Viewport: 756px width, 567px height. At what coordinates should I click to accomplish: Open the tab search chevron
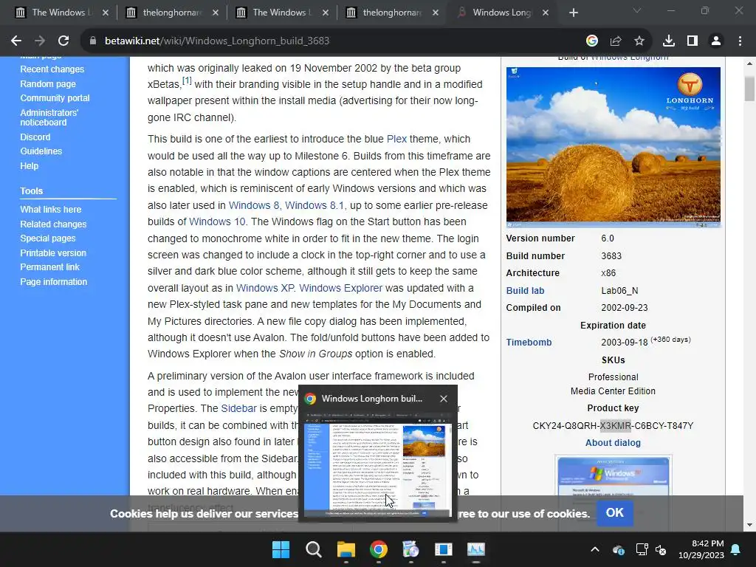(637, 10)
